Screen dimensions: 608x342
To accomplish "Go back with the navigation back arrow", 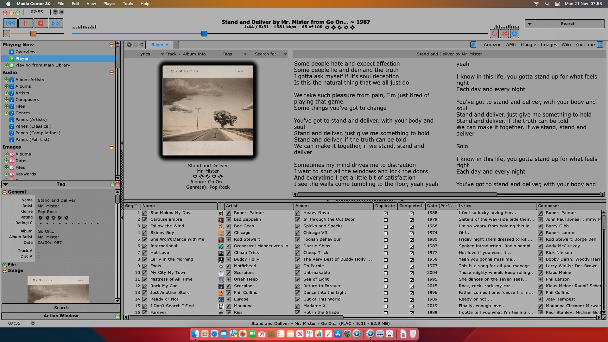I will pyautogui.click(x=129, y=45).
